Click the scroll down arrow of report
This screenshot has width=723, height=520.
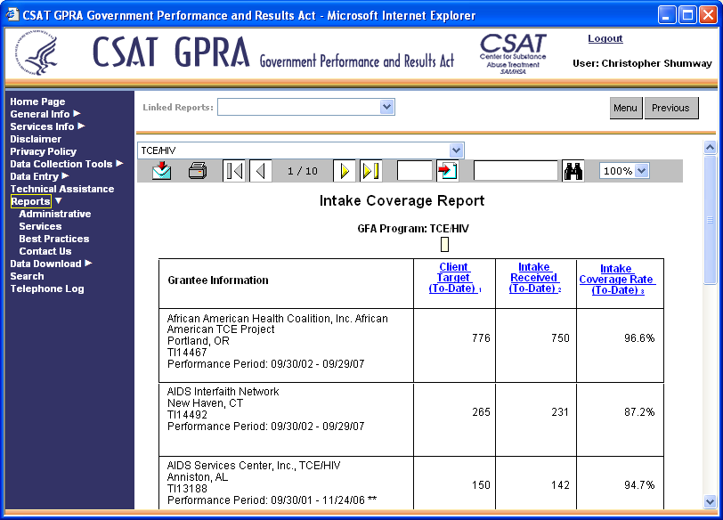click(710, 501)
